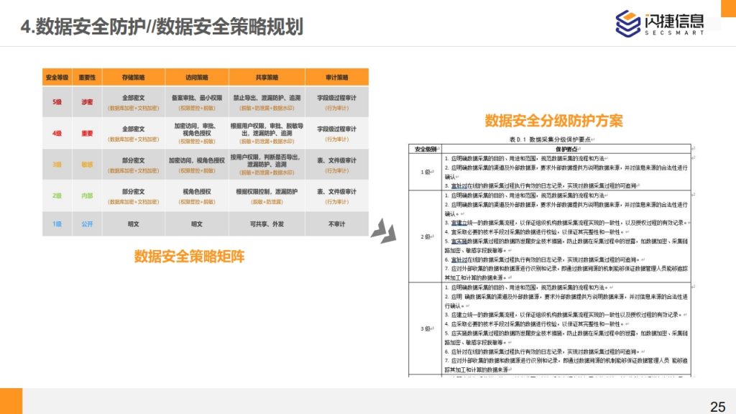Click the 重要性 column header
The width and height of the screenshot is (736, 414).
(x=87, y=78)
